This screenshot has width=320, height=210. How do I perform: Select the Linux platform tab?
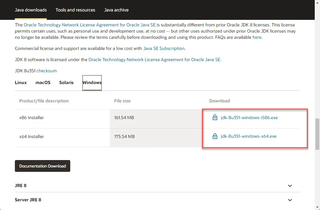[20, 83]
